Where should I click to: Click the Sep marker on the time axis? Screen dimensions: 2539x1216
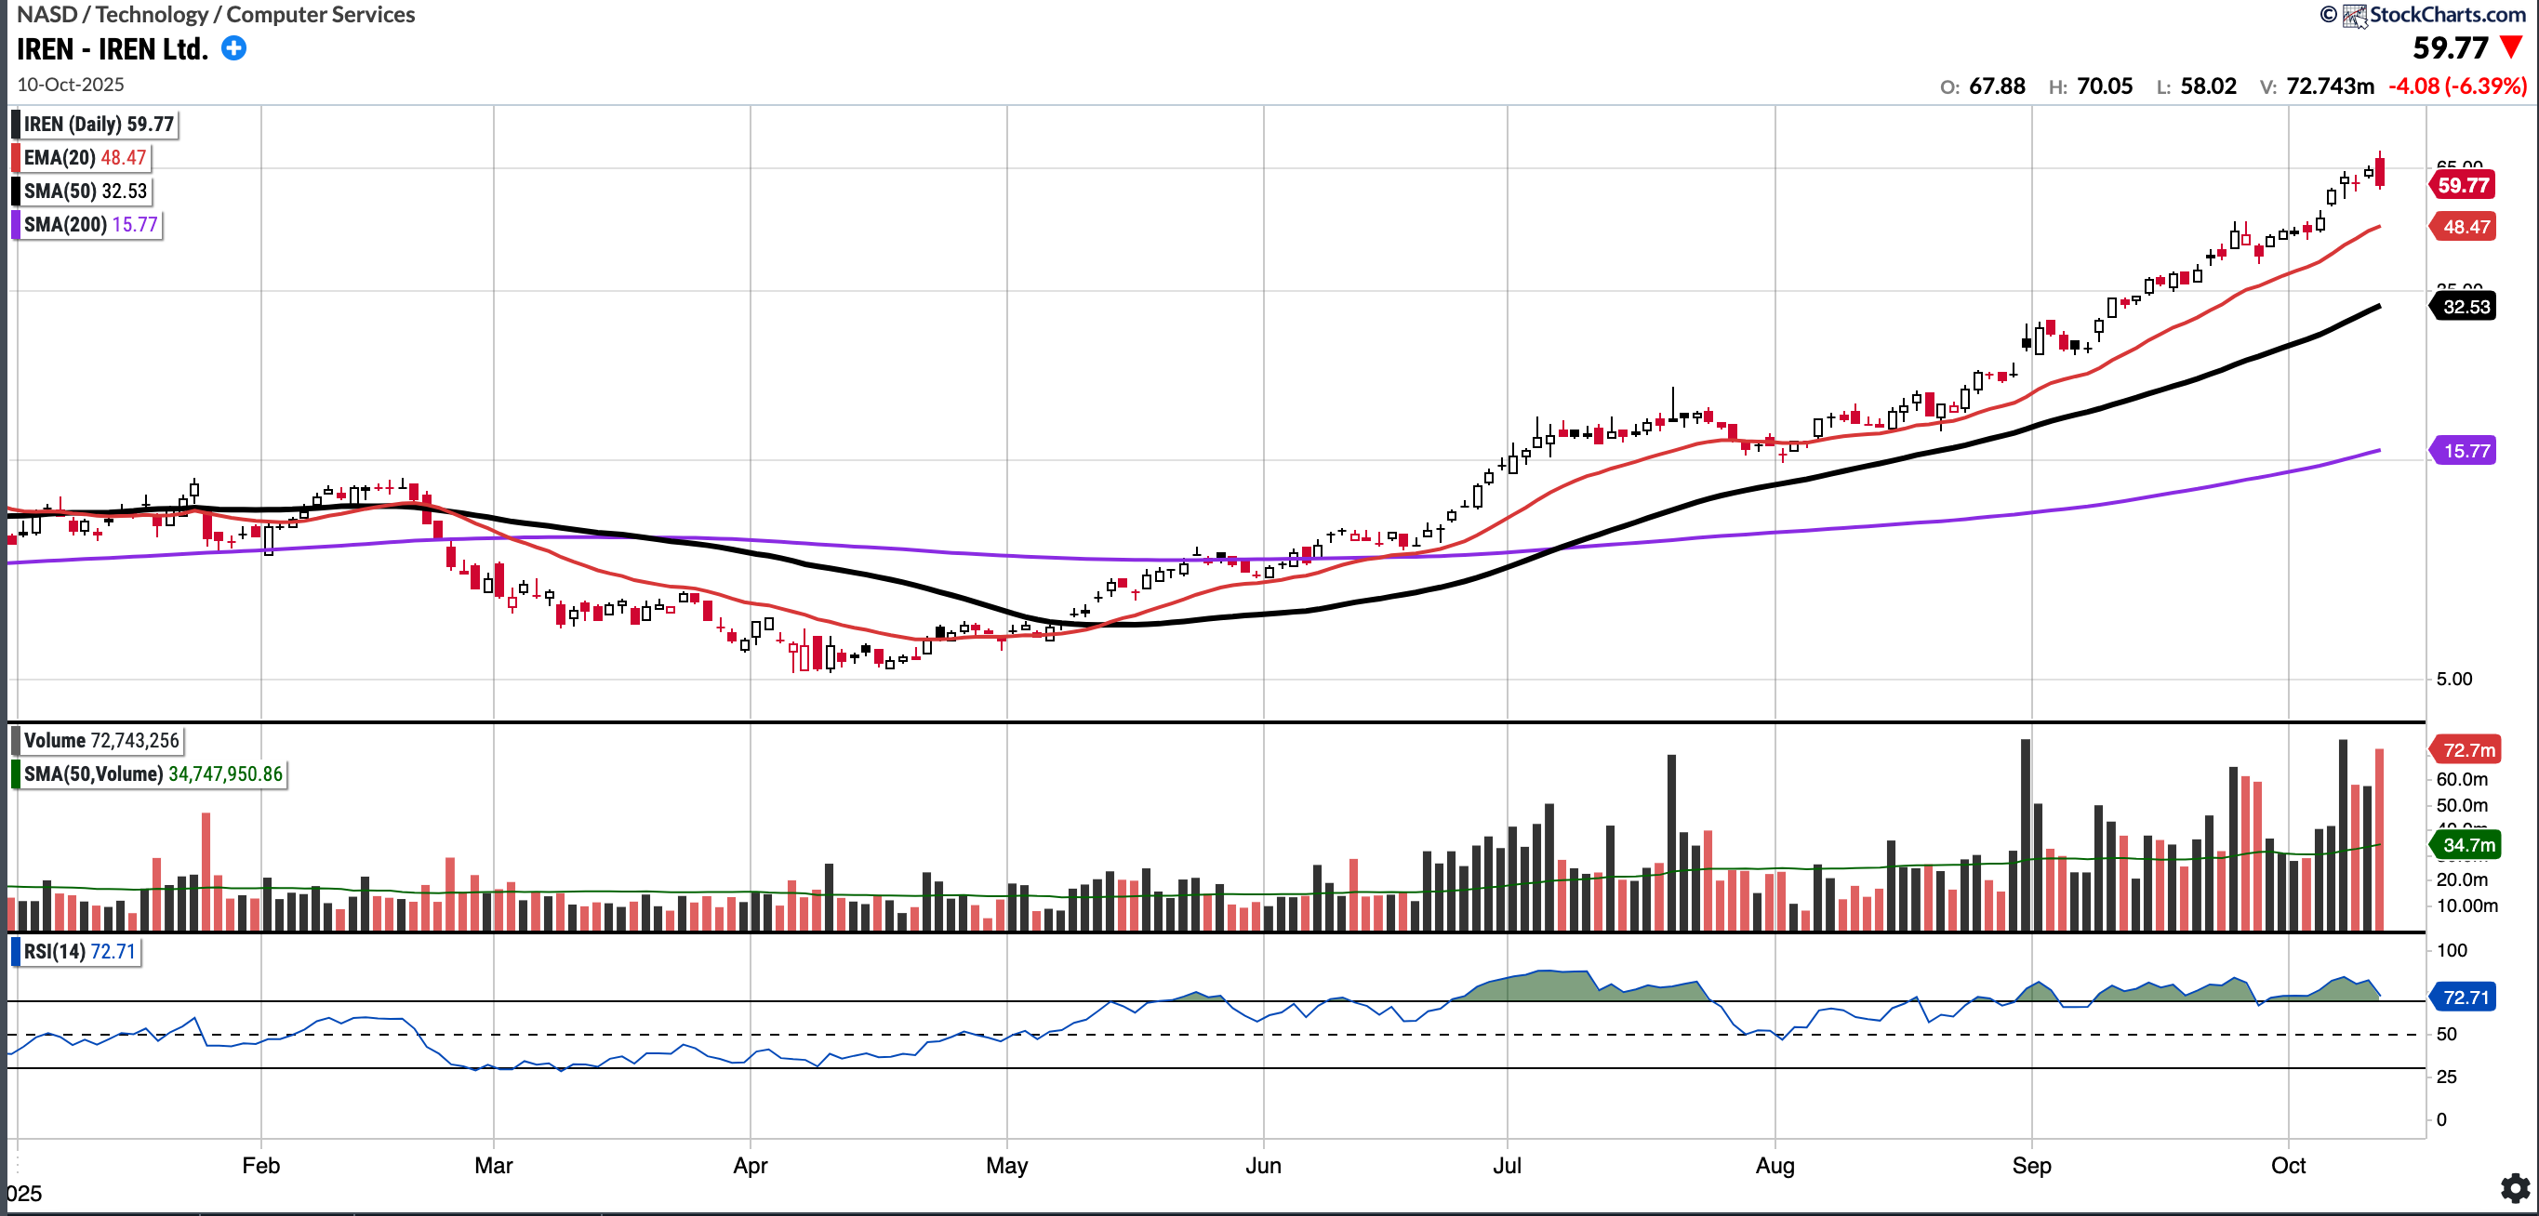coord(2030,1166)
